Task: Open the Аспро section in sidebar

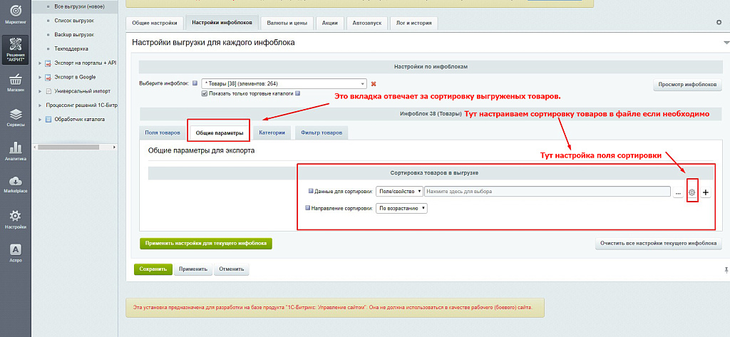Action: tap(15, 253)
